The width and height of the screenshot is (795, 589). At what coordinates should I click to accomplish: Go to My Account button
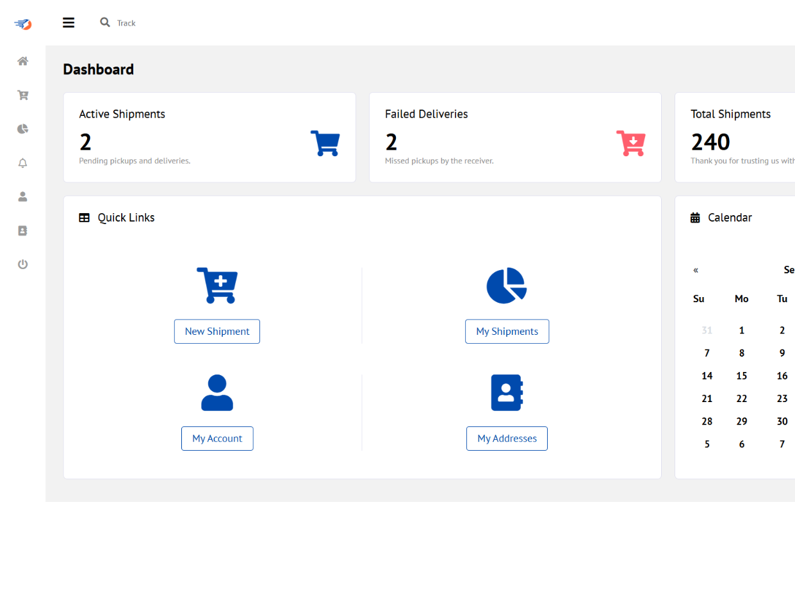click(217, 439)
